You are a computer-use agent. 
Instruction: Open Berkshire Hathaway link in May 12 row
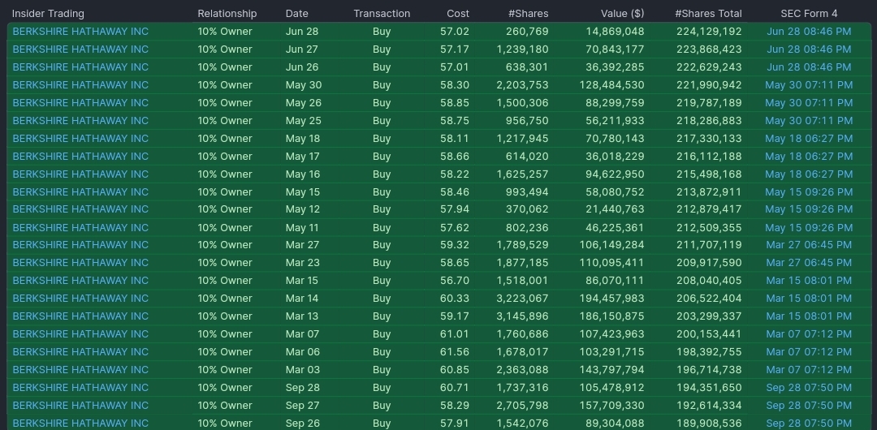pos(80,209)
